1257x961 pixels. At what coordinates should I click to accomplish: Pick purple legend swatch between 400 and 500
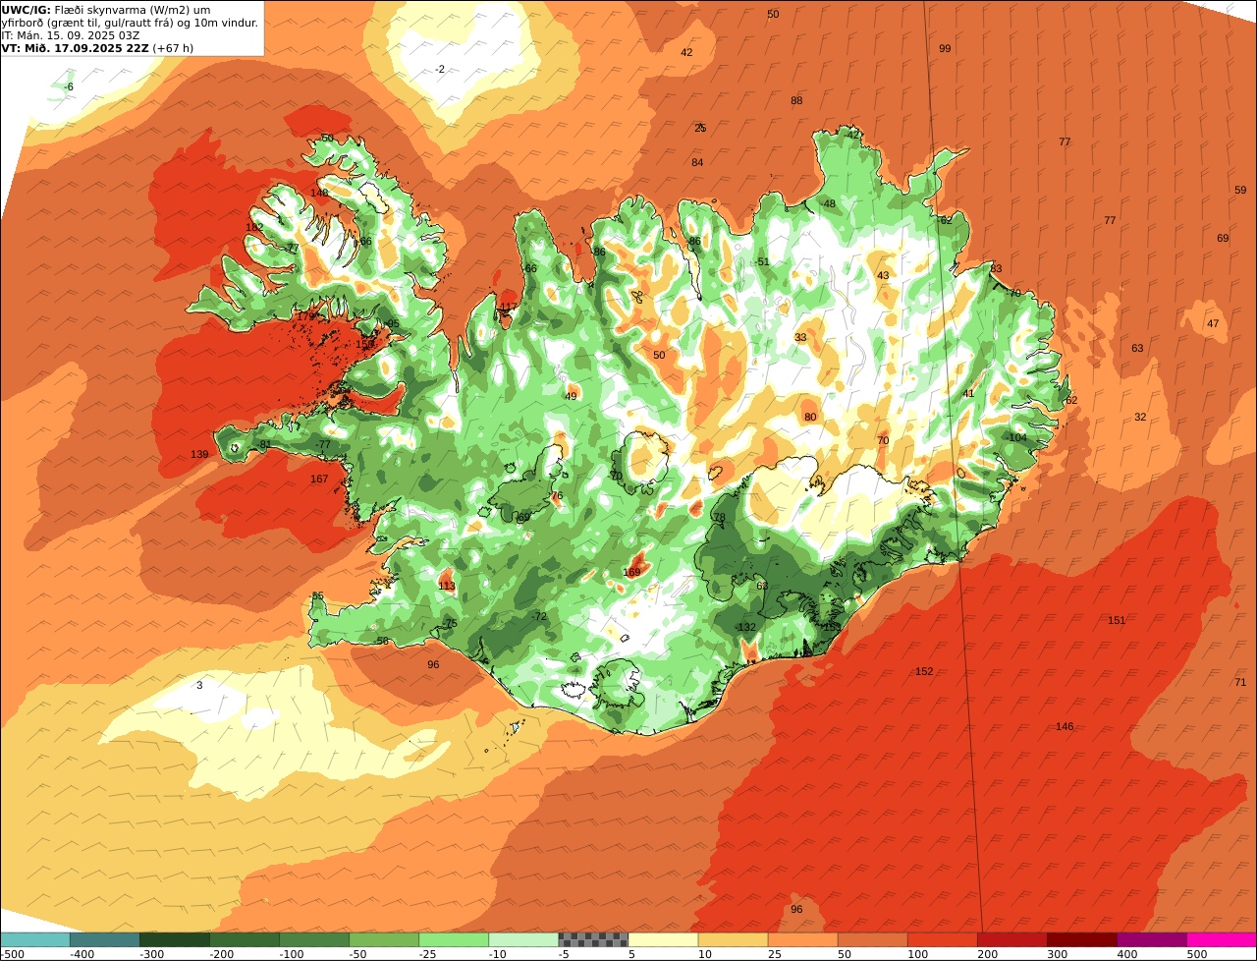[1151, 939]
